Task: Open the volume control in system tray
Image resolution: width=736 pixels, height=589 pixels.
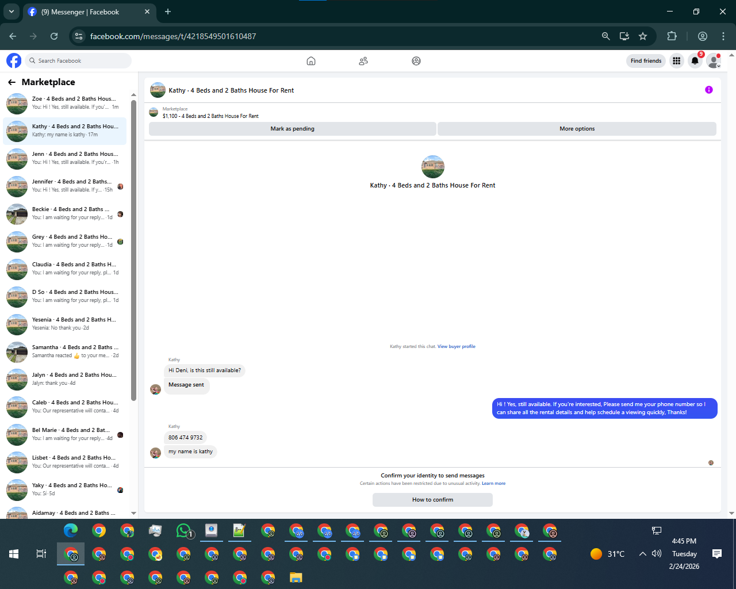Action: click(657, 554)
